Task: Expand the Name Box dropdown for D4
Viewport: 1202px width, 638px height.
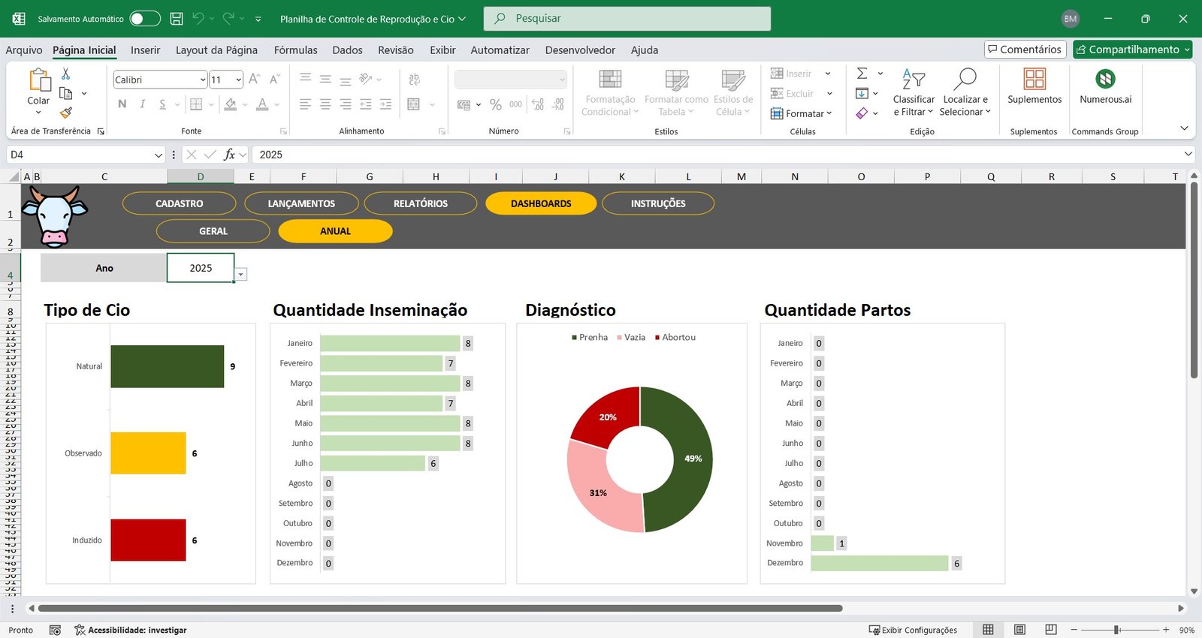Action: [x=158, y=155]
